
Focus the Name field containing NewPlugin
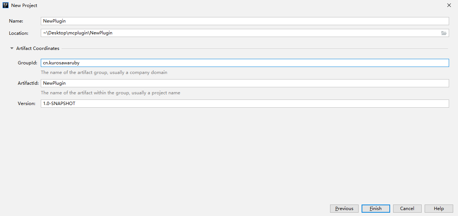pos(245,21)
